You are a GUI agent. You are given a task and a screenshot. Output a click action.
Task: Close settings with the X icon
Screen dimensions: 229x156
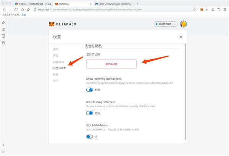[181, 37]
